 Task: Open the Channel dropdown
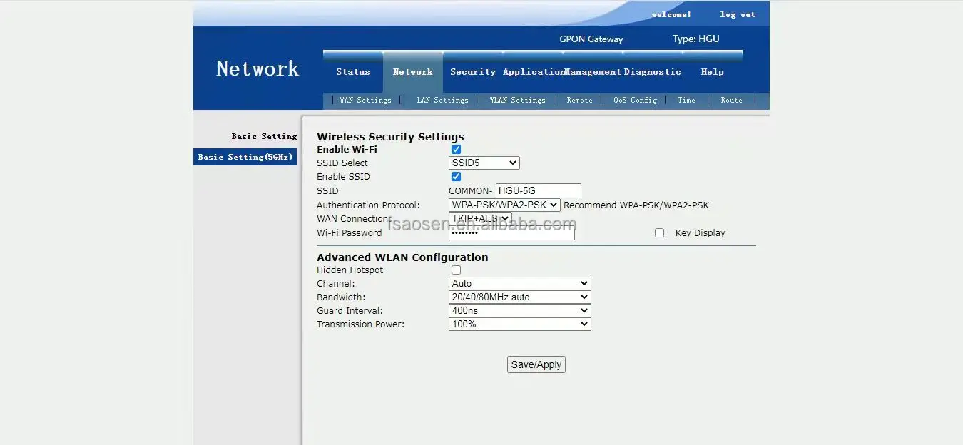[519, 284]
